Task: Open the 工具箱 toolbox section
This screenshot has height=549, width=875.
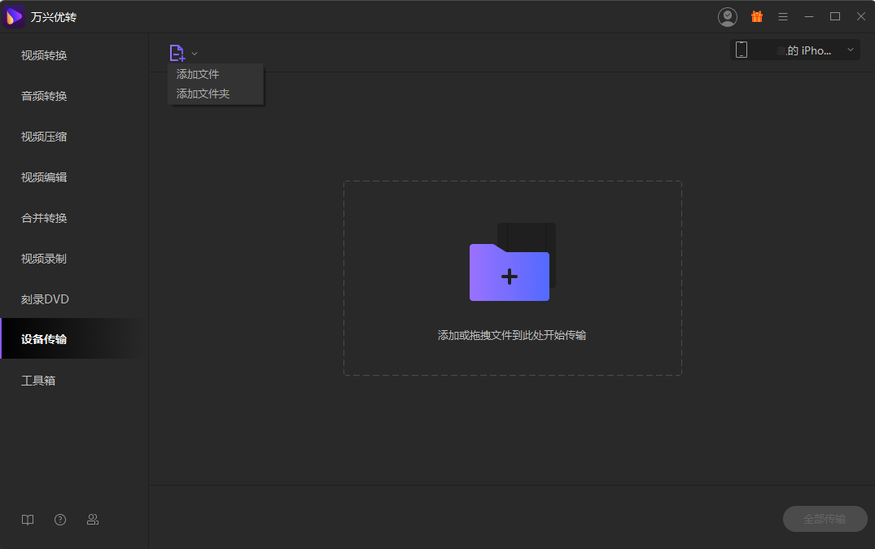Action: 38,381
